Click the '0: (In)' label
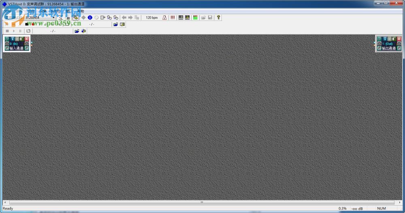The width and height of the screenshot is (405, 213). pos(14,44)
